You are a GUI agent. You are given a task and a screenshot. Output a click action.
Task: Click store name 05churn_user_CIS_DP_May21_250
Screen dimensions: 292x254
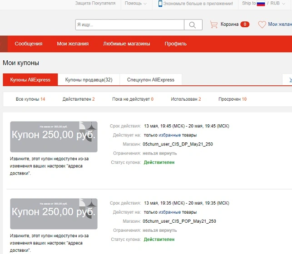pos(178,144)
